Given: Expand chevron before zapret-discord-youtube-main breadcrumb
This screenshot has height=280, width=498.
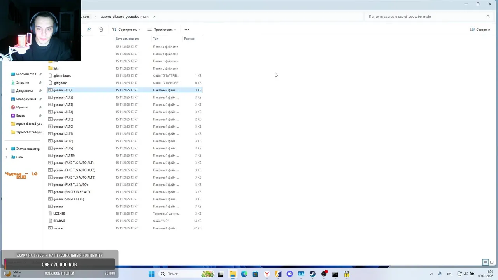Looking at the screenshot, I should click(x=95, y=17).
